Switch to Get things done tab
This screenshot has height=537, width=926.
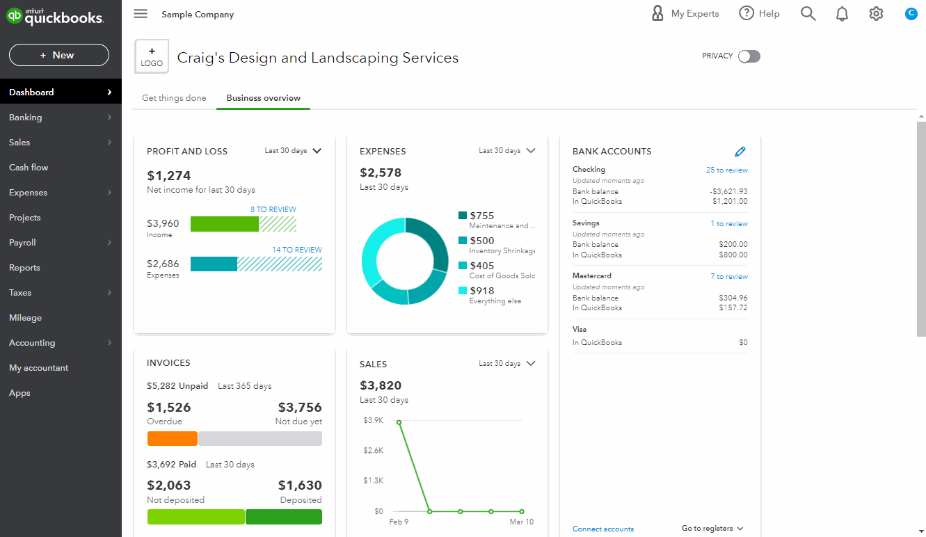tap(174, 98)
